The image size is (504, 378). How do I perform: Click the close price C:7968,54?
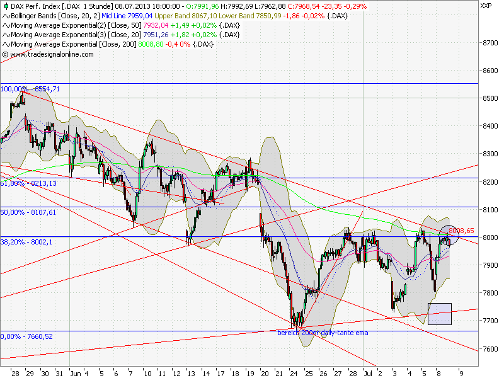pos(303,6)
